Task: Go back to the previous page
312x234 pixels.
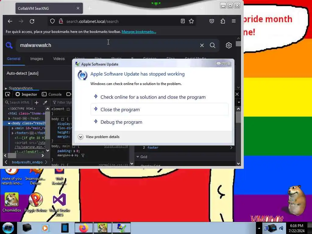Action: (10, 21)
